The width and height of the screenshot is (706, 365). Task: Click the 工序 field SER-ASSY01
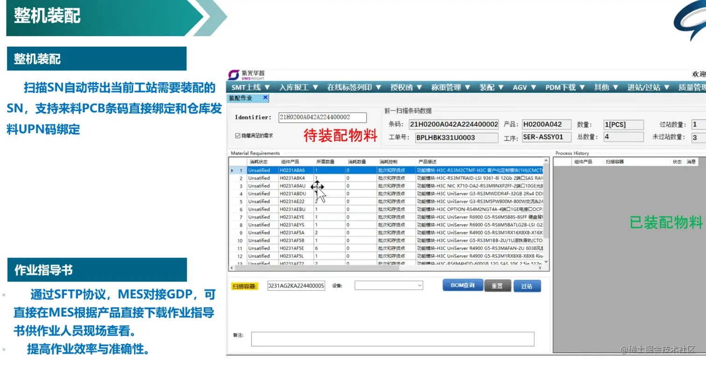click(546, 137)
